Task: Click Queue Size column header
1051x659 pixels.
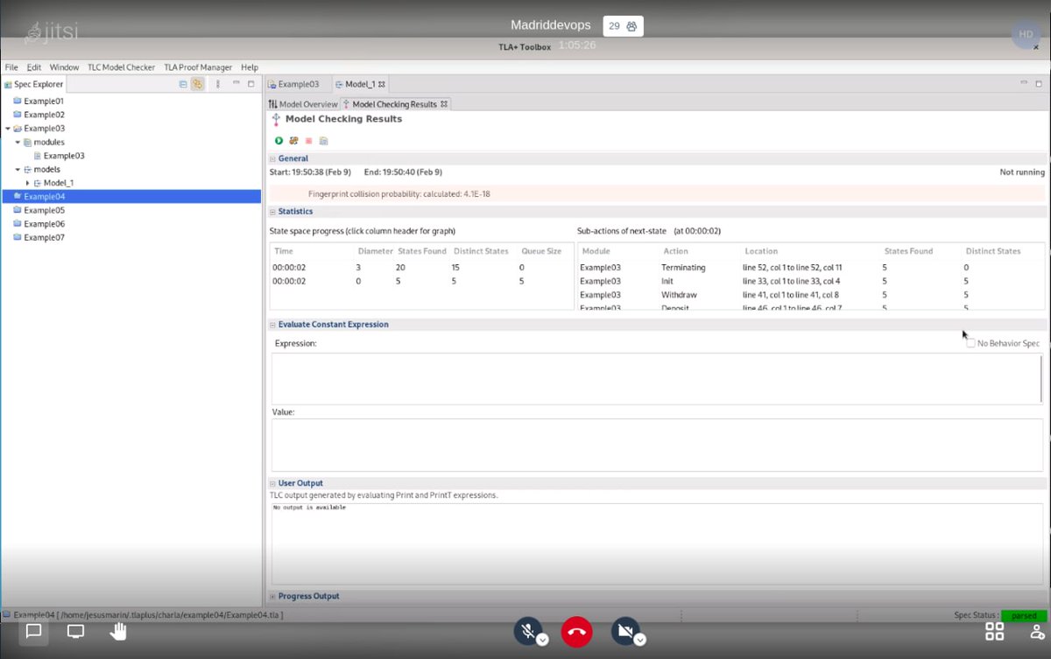Action: click(541, 251)
